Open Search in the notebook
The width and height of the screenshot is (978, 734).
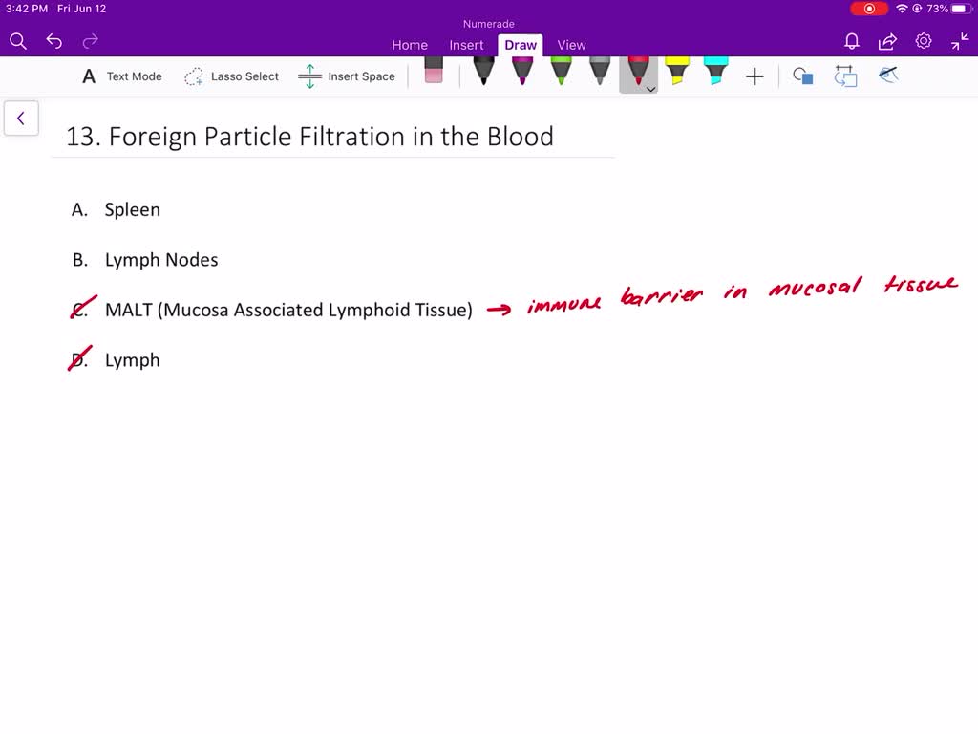click(17, 40)
